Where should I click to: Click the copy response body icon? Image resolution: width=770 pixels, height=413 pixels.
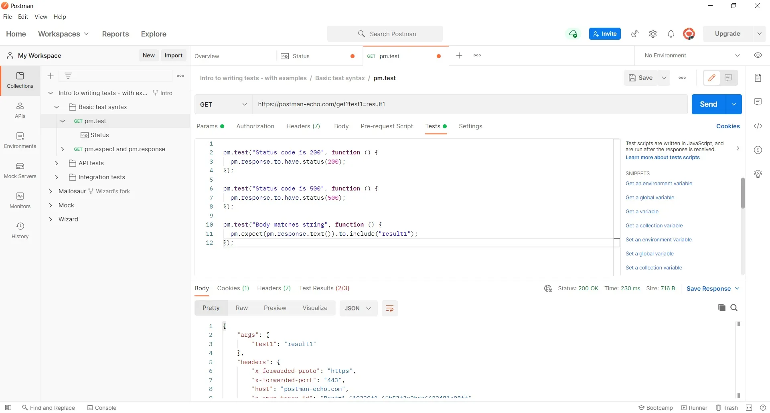coord(722,308)
